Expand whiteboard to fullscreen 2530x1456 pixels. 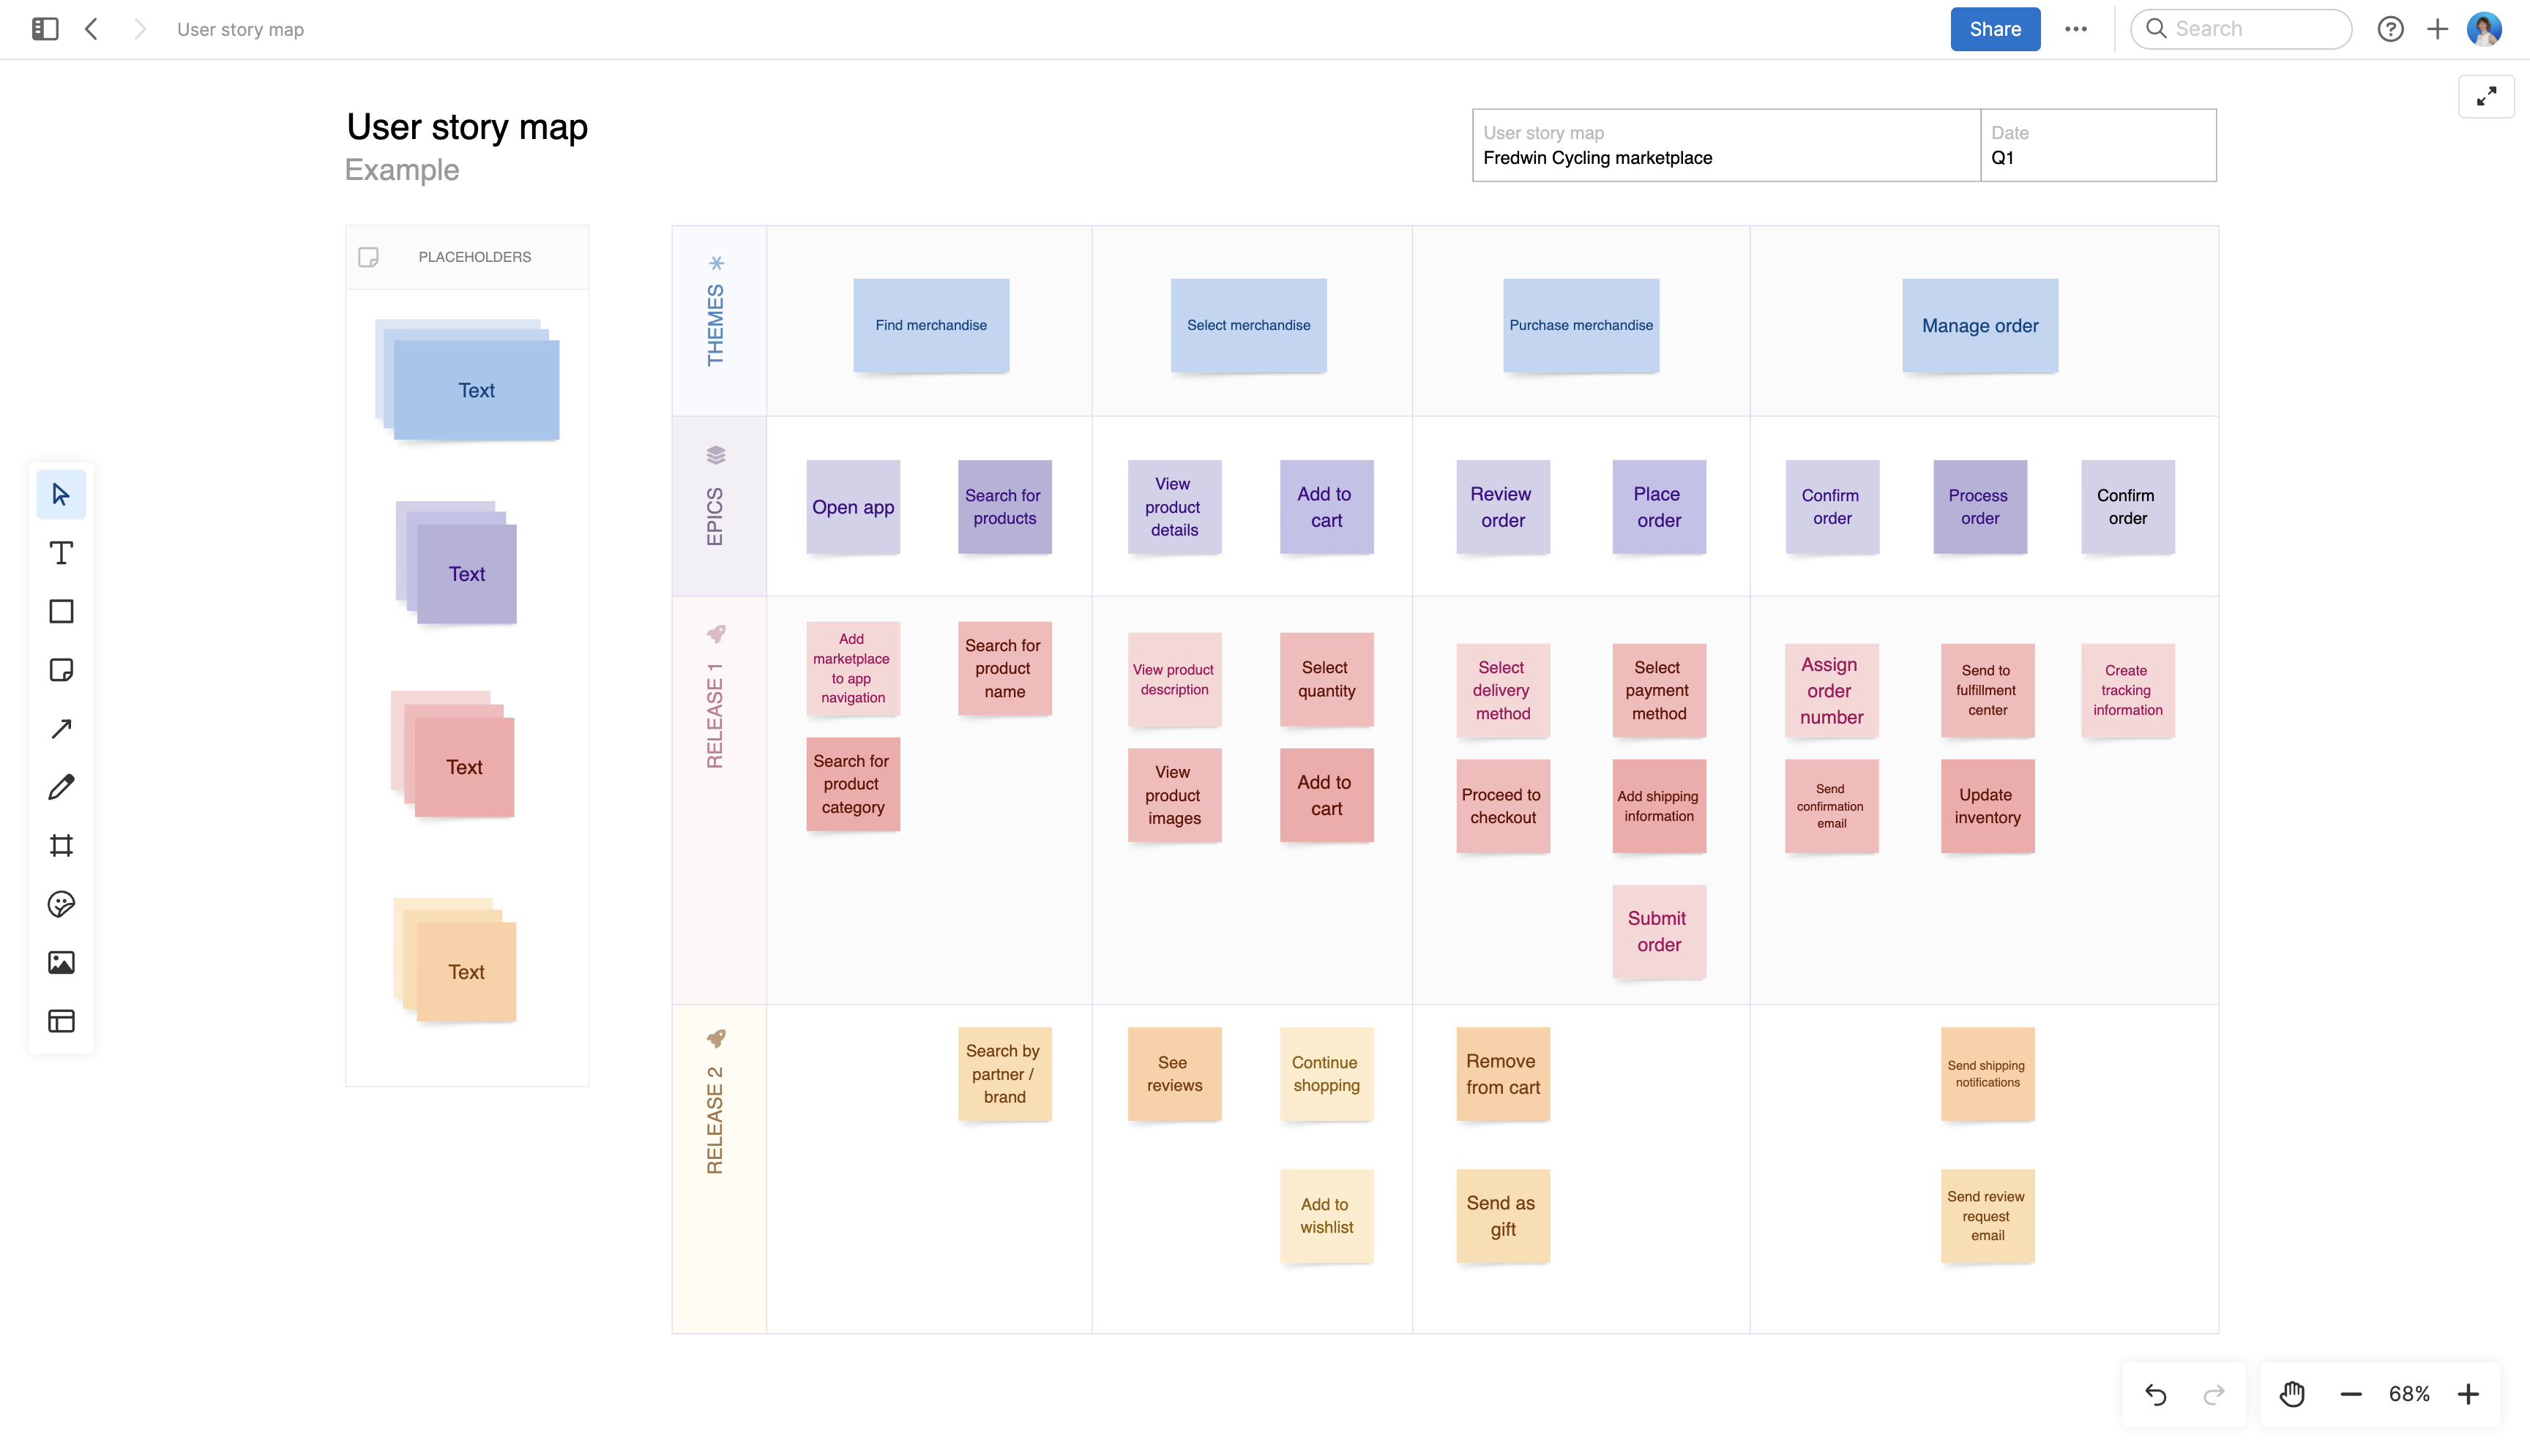click(x=2486, y=97)
